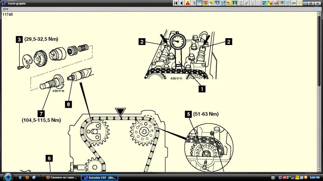Click the wrench tool toolbar icon
The image size is (323, 181).
247,3
